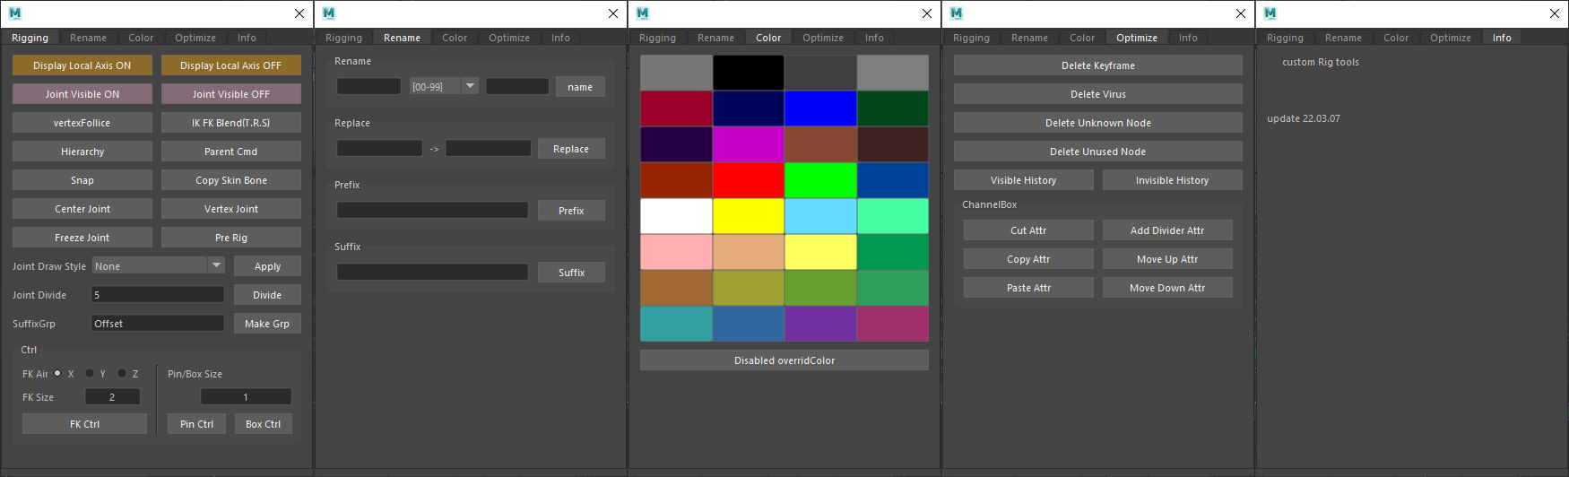This screenshot has height=477, width=1569.
Task: Click the Joint Divide number field
Action: pos(158,294)
